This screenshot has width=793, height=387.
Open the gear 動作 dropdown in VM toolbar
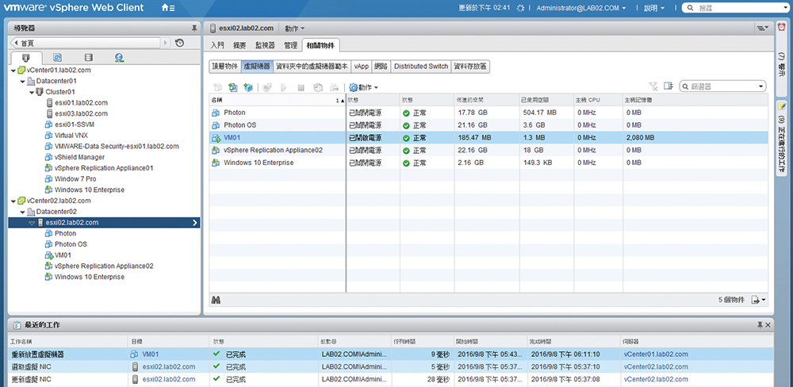click(364, 87)
